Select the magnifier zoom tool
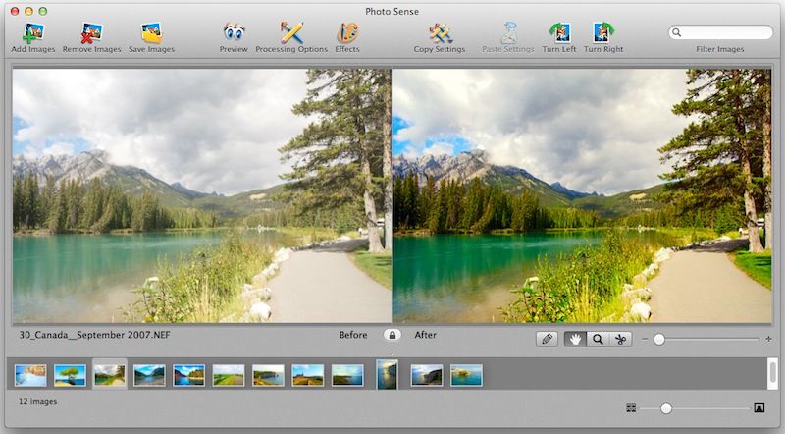The width and height of the screenshot is (785, 434). coord(597,339)
